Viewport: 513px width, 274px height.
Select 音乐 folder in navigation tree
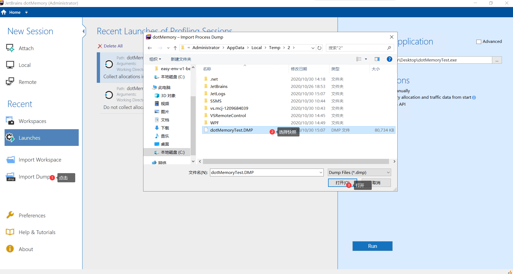coord(162,136)
